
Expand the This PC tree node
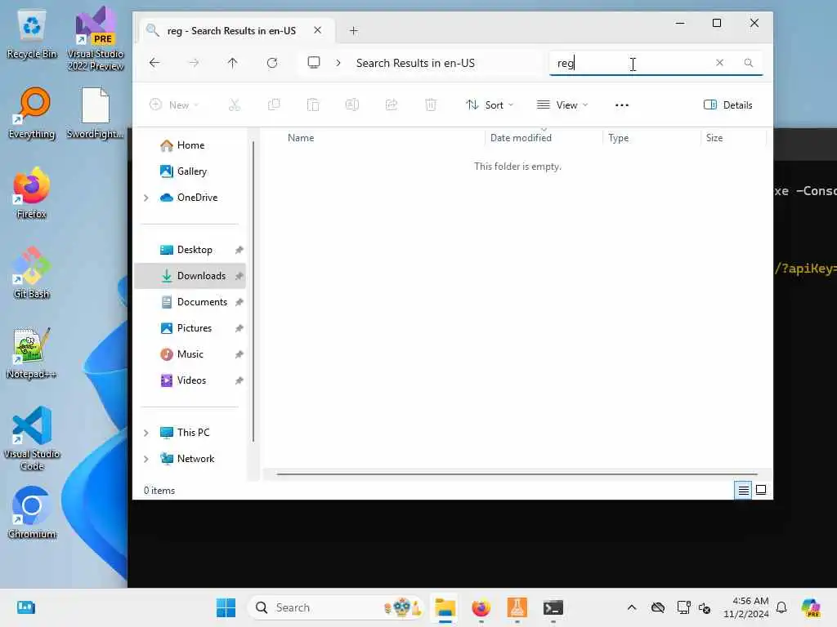146,433
